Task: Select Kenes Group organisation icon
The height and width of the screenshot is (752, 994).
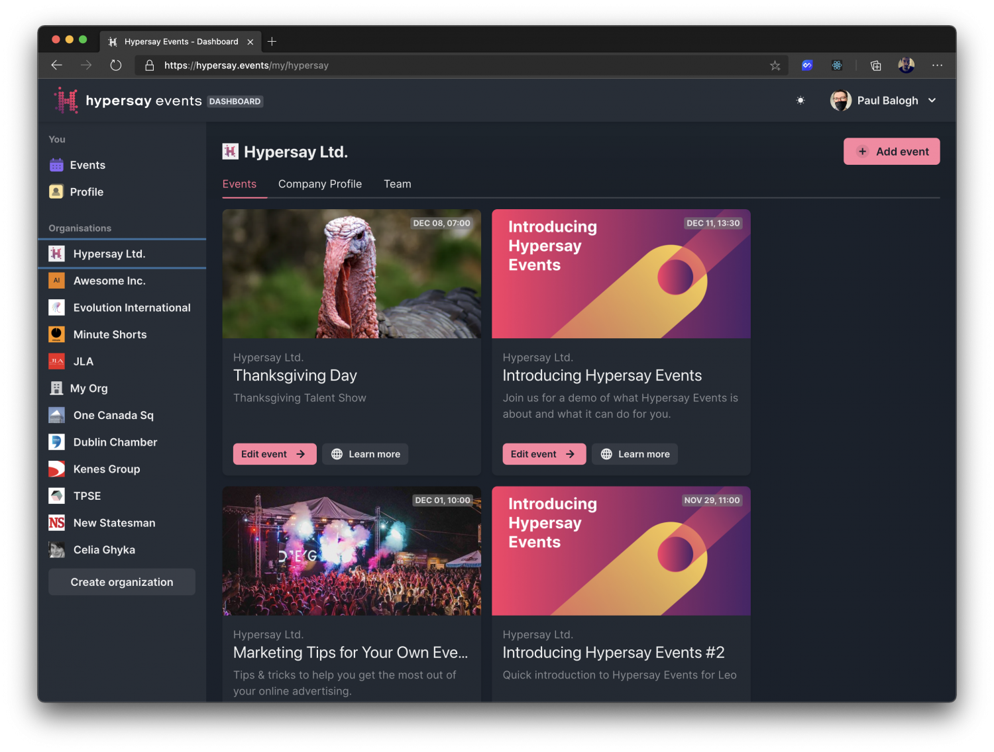Action: tap(57, 469)
